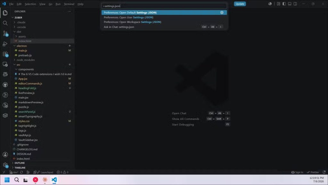Open the View menu
The height and width of the screenshot is (185, 328).
coord(42,4)
